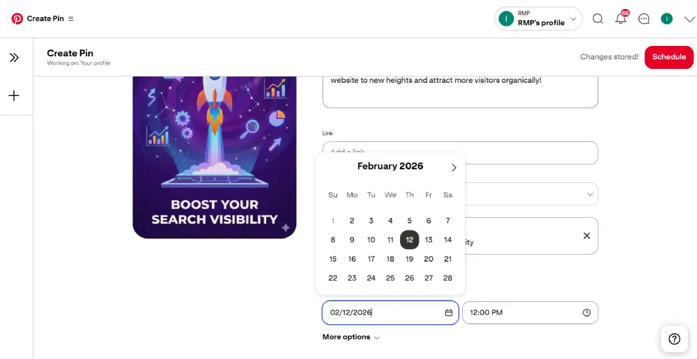Viewport: 697px width, 359px height.
Task: Open the messages chat icon
Action: pyautogui.click(x=644, y=19)
